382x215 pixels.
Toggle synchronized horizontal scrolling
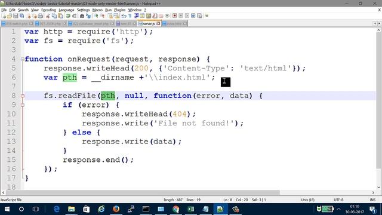116,16
